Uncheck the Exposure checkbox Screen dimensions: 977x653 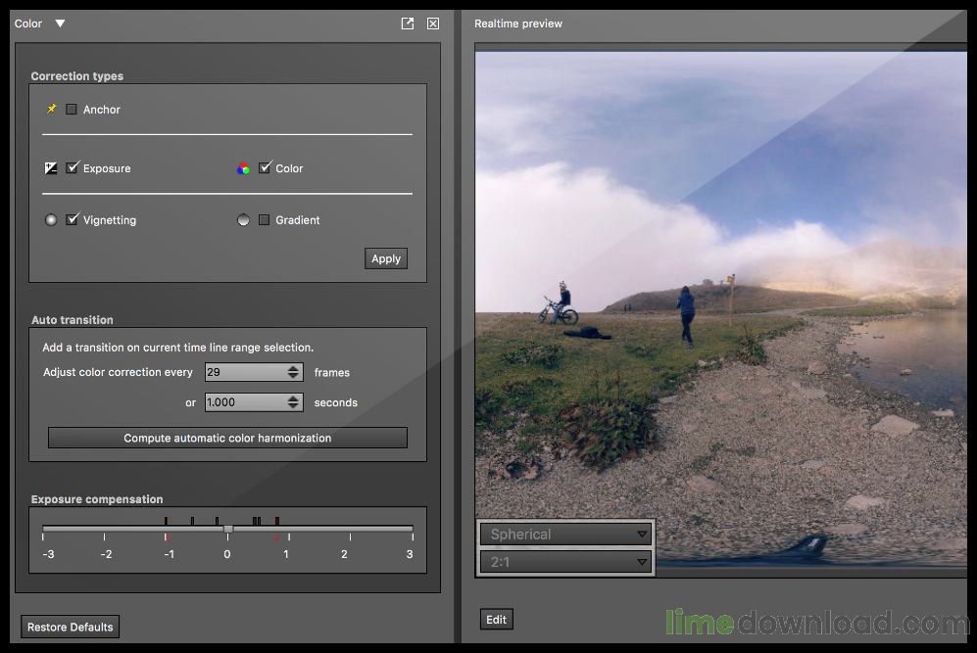coord(72,167)
